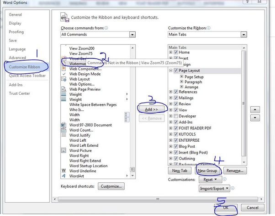Uncheck the Mailings checkbox
The width and height of the screenshot is (275, 216).
(x=176, y=98)
